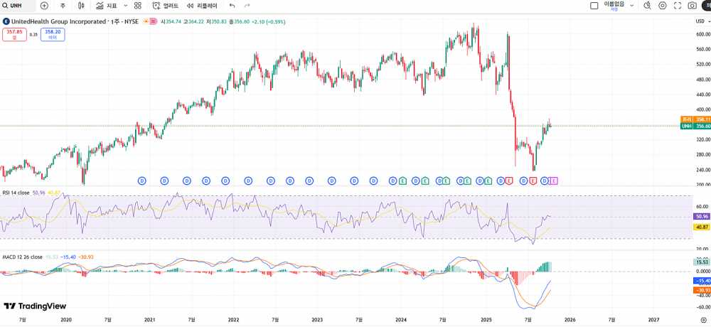Click the yellow 40.87 RSI label
This screenshot has width=711, height=327.
tap(702, 227)
